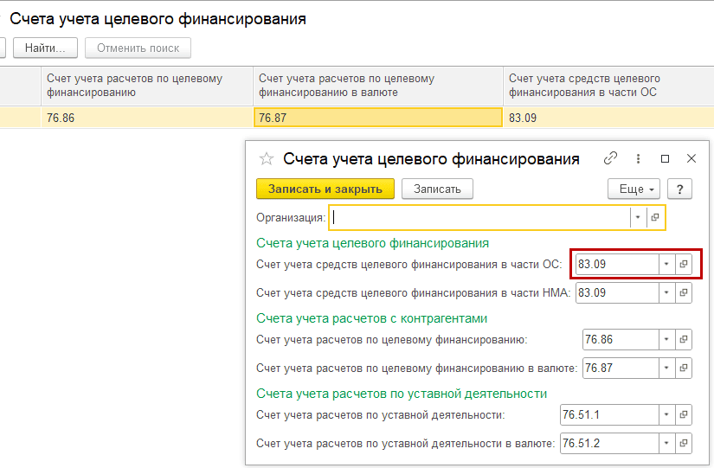Click the column header ending with финансированию в валюте

(x=378, y=86)
